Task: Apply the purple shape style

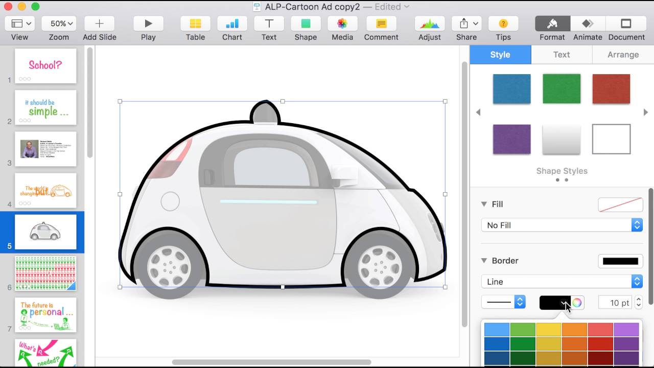Action: point(511,139)
